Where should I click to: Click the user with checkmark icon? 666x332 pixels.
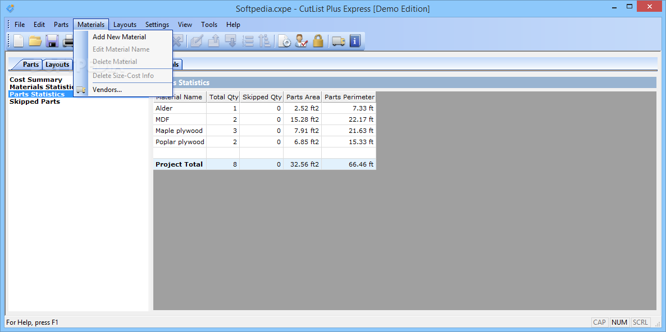tap(301, 41)
